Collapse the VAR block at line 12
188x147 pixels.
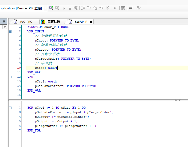[x=10, y=77]
